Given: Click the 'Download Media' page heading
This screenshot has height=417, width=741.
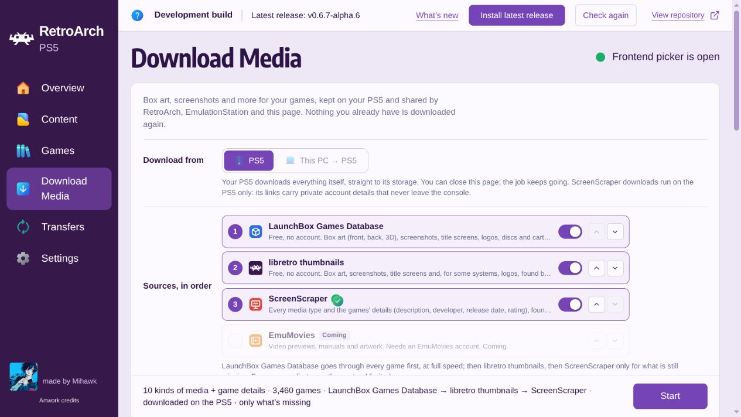Looking at the screenshot, I should click(x=216, y=58).
